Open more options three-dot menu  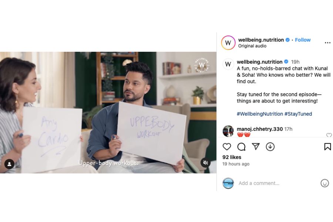(x=327, y=43)
